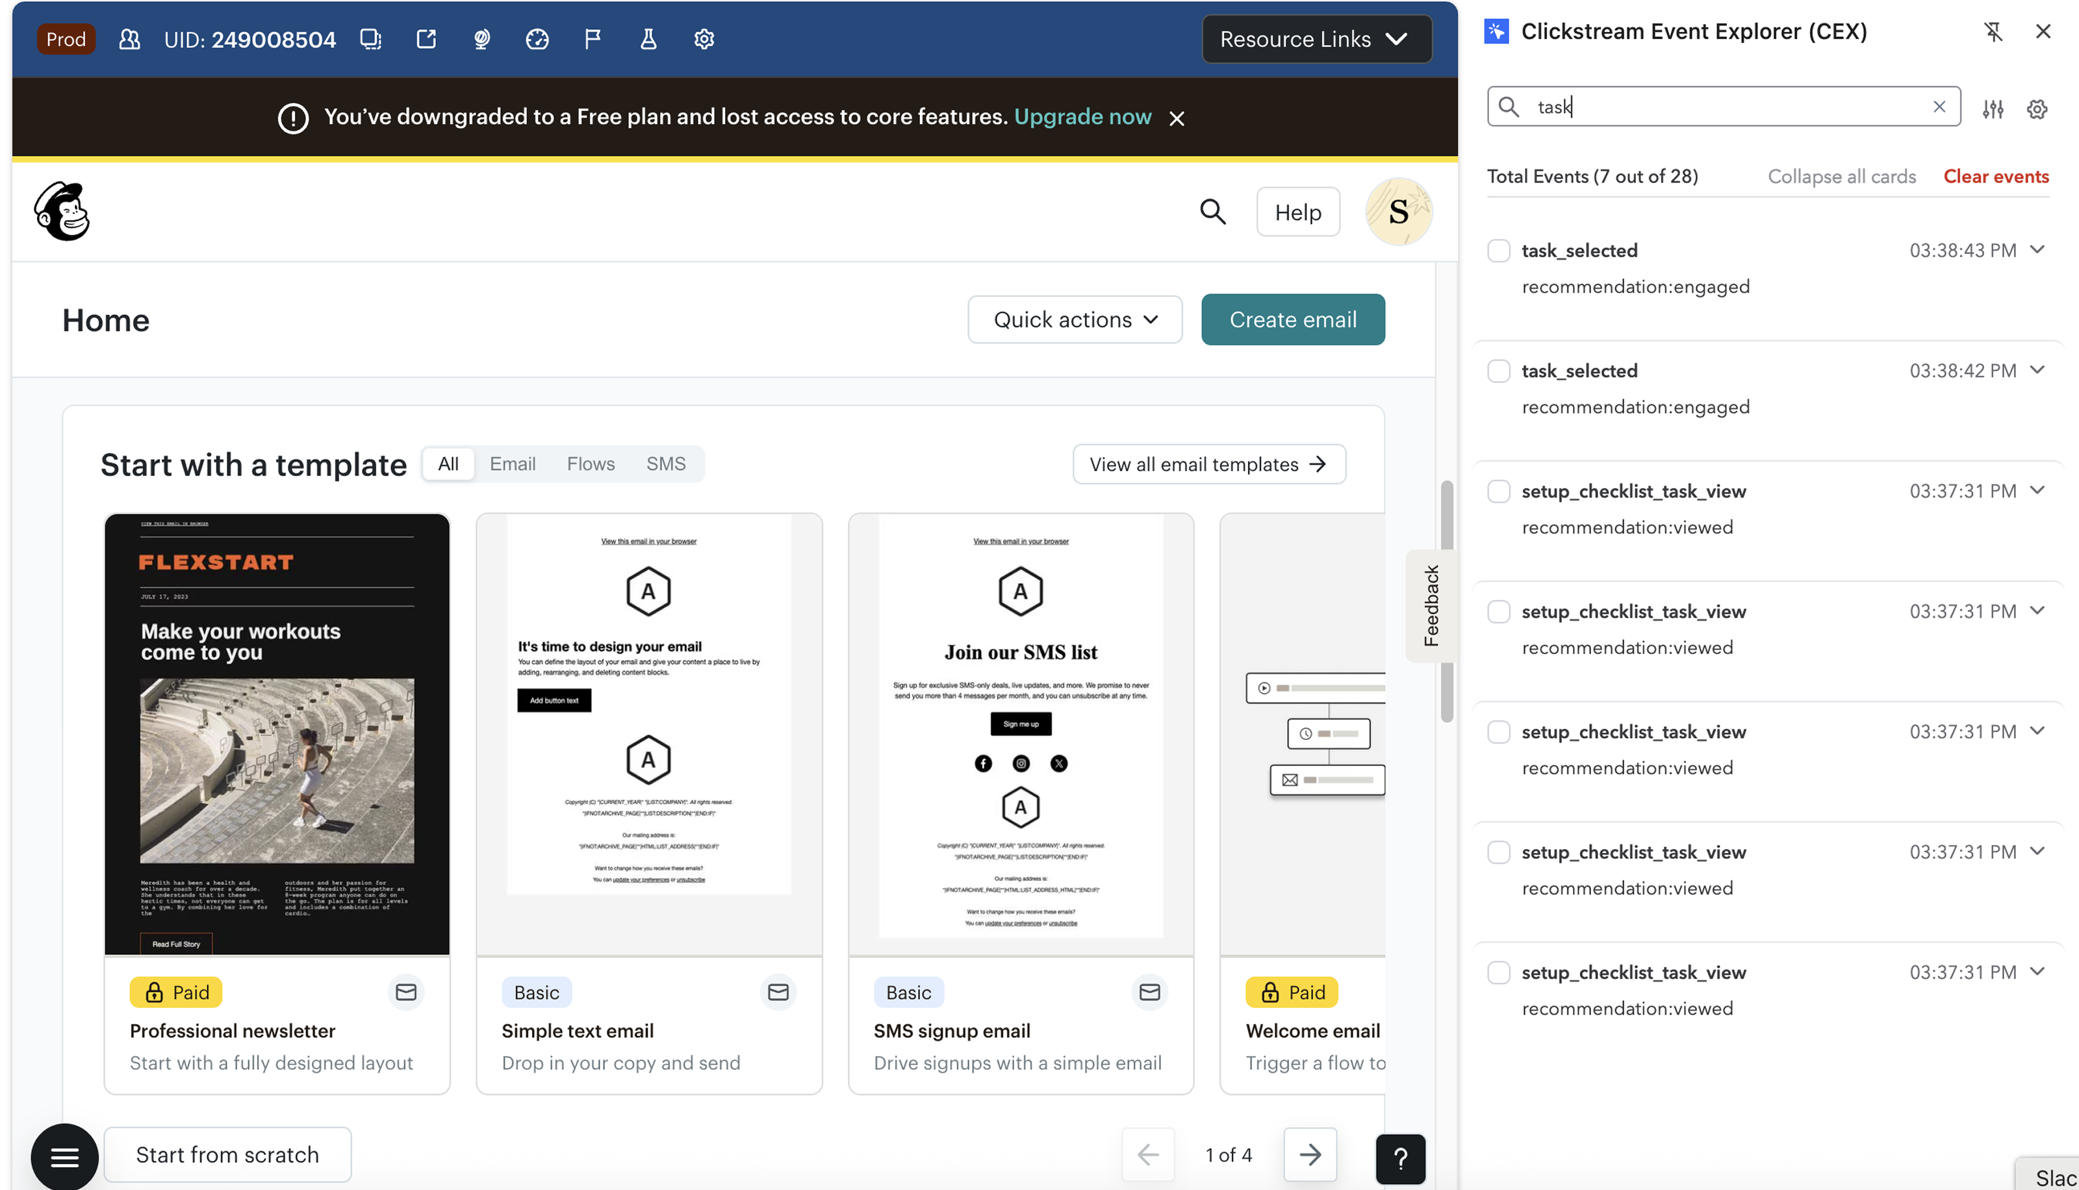Open the Simple text email template thumbnail
Viewport: 2079px width, 1190px height.
click(649, 734)
